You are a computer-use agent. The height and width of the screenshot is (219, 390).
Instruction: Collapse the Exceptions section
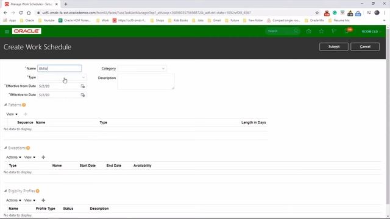pos(5,148)
